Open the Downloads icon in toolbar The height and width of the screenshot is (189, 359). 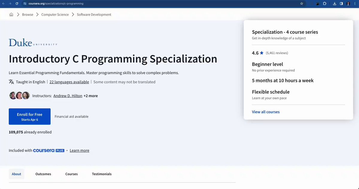334,4
